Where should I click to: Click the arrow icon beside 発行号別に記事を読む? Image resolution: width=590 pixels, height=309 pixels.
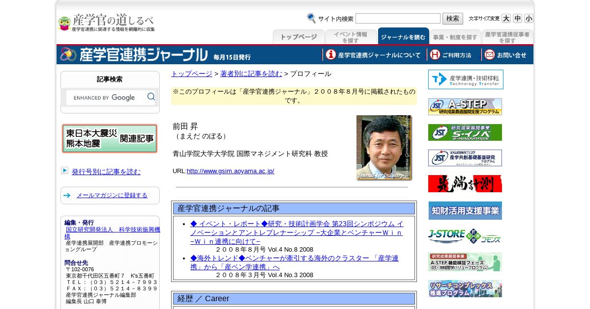(65, 170)
